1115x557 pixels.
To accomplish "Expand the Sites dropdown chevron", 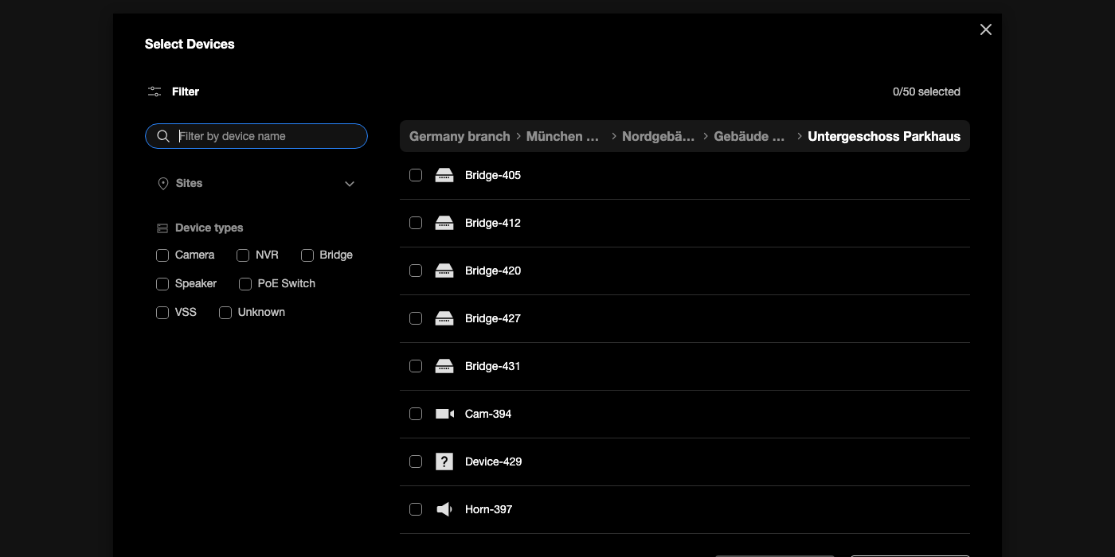I will [350, 184].
